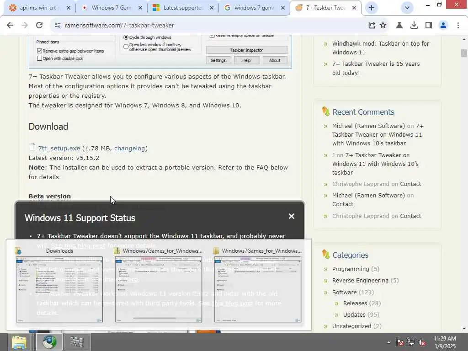The width and height of the screenshot is (468, 351).
Task: Select the Downloads window thumbnail preview
Action: coord(59,289)
